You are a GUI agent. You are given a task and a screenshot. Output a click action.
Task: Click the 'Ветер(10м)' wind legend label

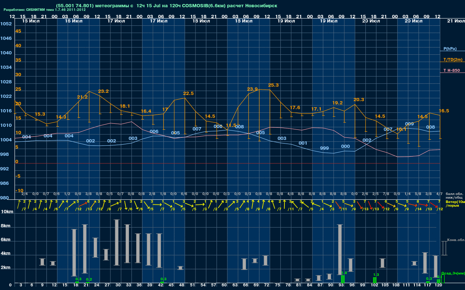[455, 202]
